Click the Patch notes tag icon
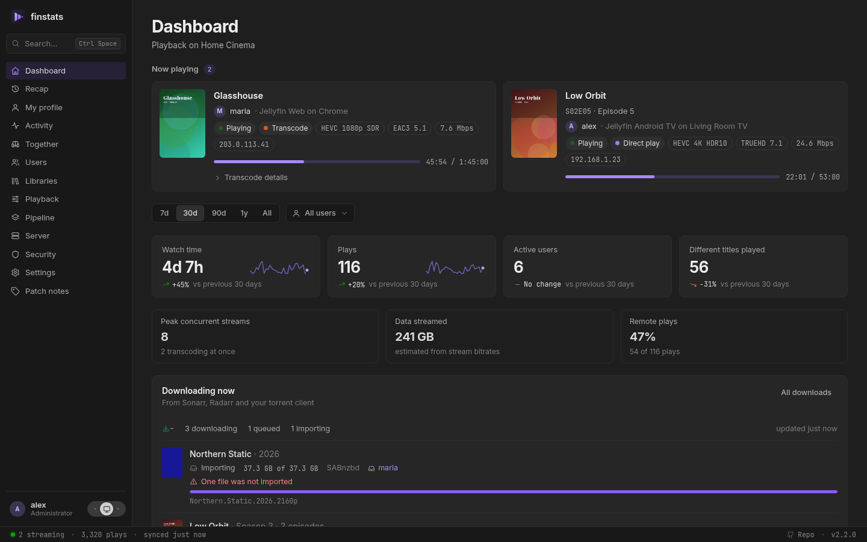Image resolution: width=867 pixels, height=542 pixels. [x=15, y=291]
